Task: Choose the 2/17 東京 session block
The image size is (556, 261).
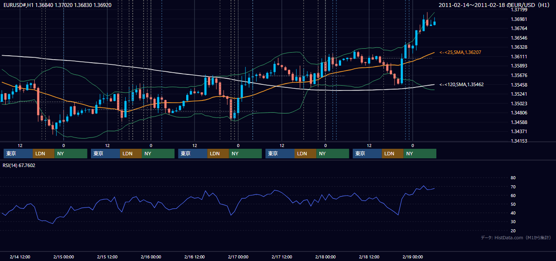Action: (280, 154)
